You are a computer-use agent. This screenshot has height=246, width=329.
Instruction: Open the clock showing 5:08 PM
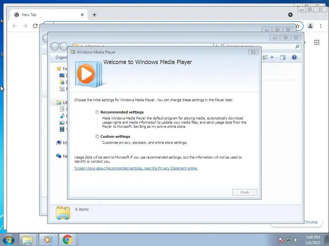click(313, 240)
